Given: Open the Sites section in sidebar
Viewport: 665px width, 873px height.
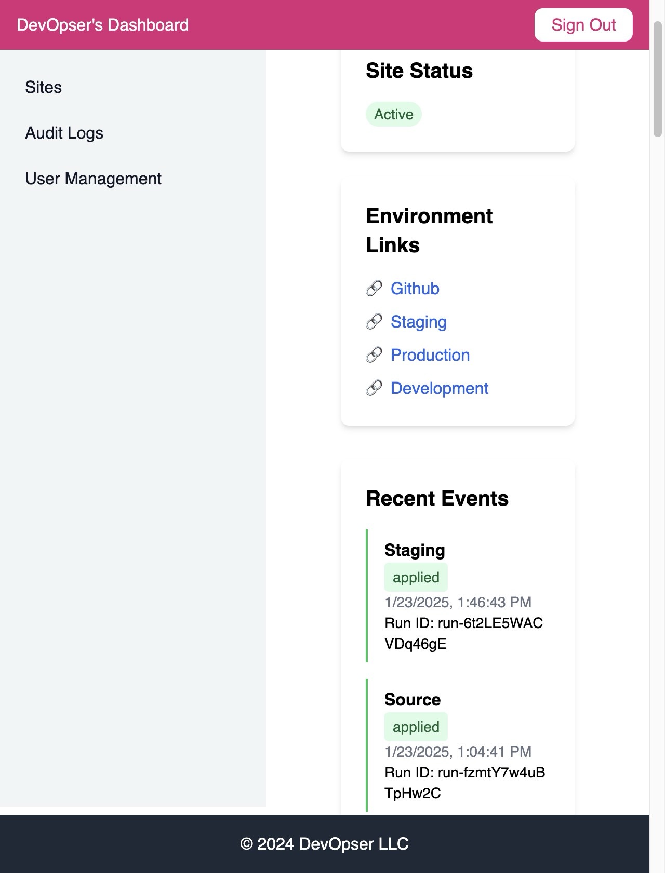Looking at the screenshot, I should 44,87.
